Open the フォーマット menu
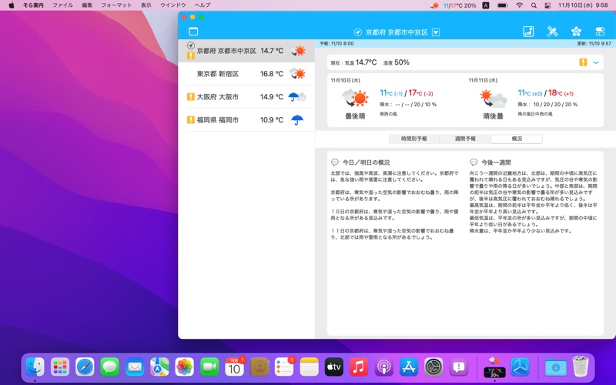Viewport: 616px width, 385px height. click(x=116, y=5)
